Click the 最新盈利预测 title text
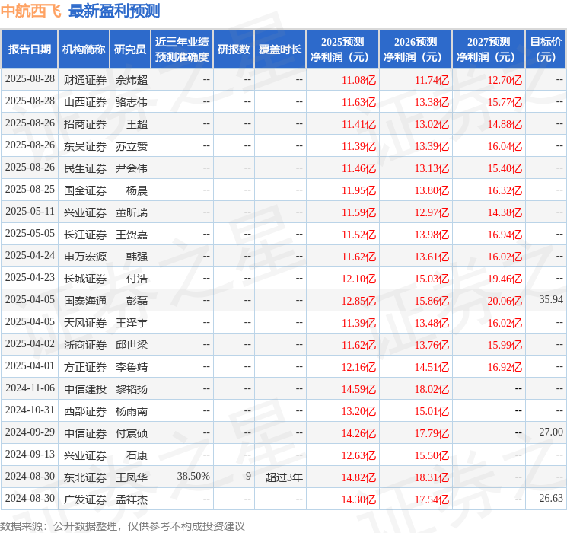The height and width of the screenshot is (533, 567). tap(114, 11)
